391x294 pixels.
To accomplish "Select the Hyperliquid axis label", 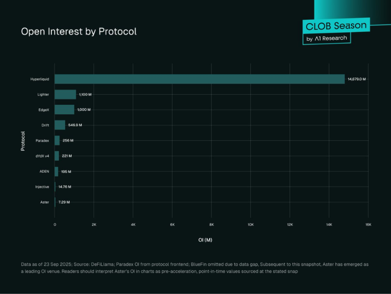I will coord(40,79).
